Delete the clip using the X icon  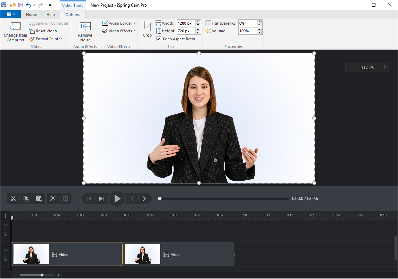[x=53, y=198]
